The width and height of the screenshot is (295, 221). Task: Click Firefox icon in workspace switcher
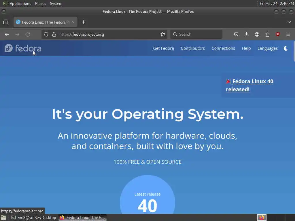[x=262, y=218]
